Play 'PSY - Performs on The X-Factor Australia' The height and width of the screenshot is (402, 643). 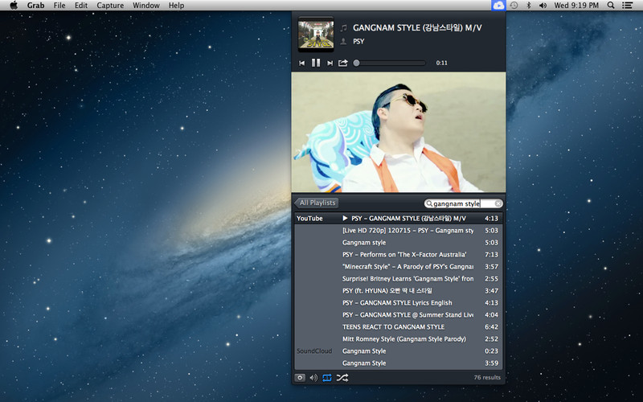click(399, 254)
